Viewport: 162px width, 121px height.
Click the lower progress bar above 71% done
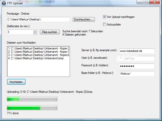point(32,108)
